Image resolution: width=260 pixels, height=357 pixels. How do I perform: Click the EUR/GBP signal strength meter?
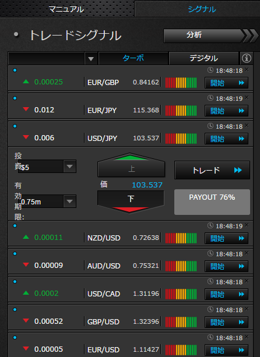pos(181,83)
